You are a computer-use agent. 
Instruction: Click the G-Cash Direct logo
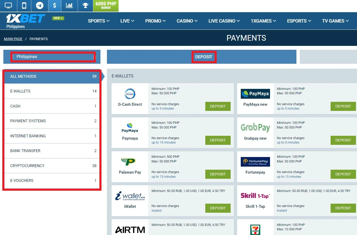click(130, 94)
